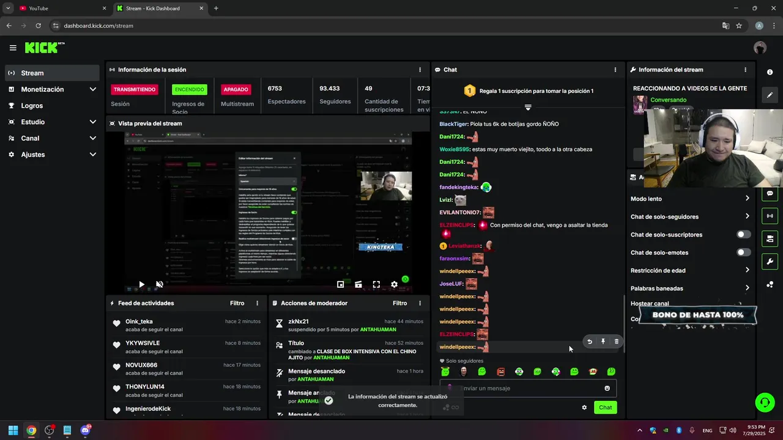Click the Oink_teka follower entry
The height and width of the screenshot is (440, 783).
[x=187, y=325]
